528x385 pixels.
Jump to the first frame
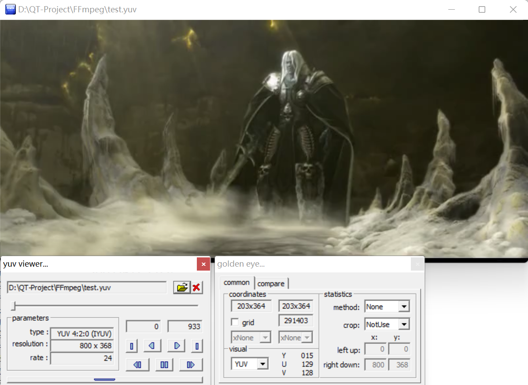tap(132, 346)
